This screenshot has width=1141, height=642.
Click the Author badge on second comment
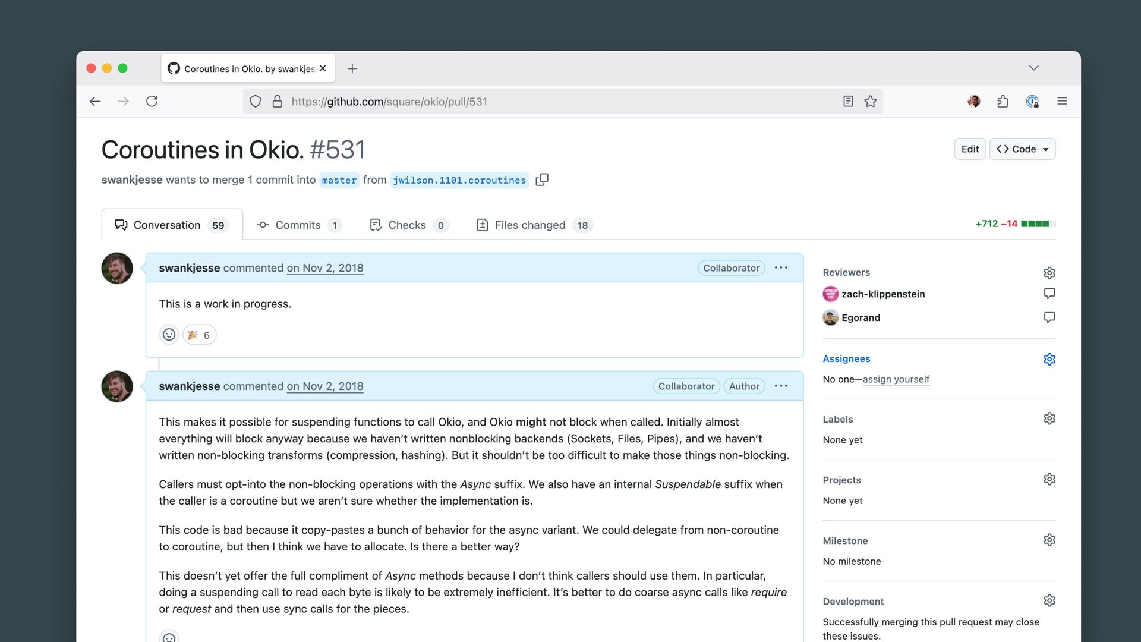[x=744, y=386]
